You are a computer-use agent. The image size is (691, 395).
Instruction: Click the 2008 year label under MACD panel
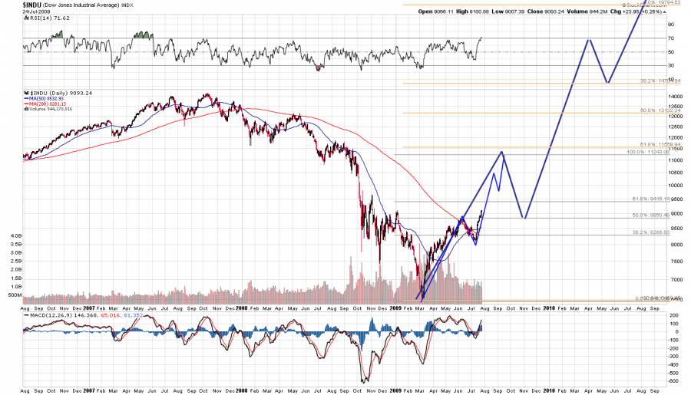click(x=242, y=390)
